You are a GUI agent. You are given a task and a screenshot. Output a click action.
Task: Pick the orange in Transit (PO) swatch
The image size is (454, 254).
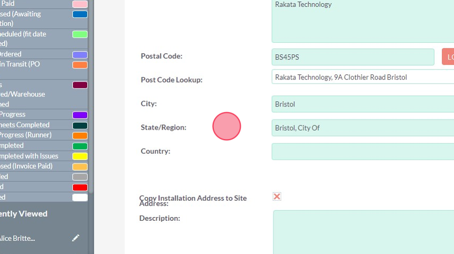point(80,65)
